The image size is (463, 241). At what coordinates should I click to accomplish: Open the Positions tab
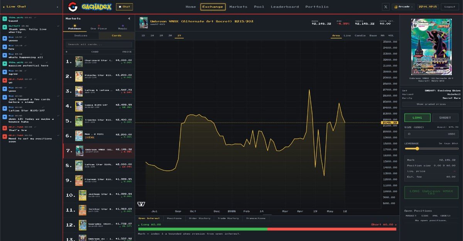(x=174, y=218)
